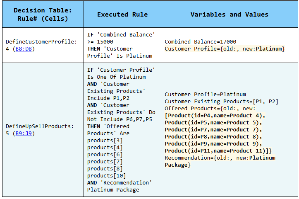Click the DefineUpSellProducts rule name text

click(40, 126)
